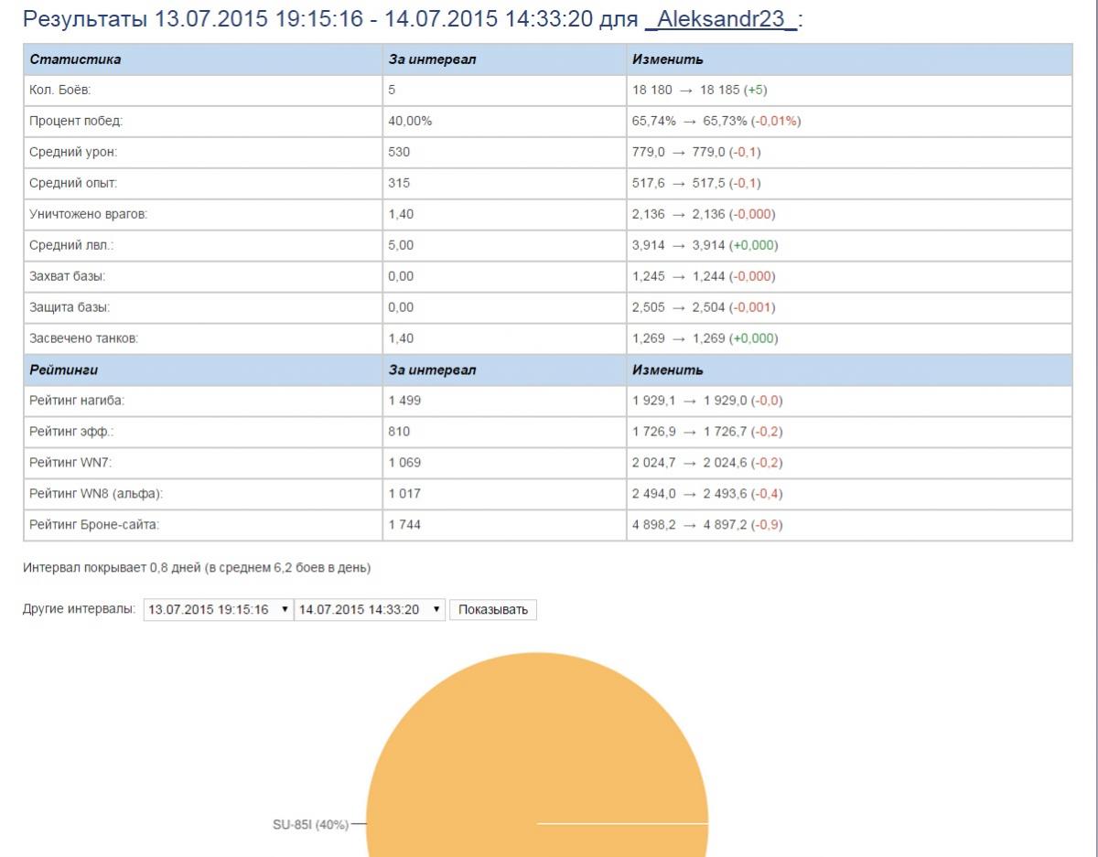The image size is (1098, 857).
Task: Click the change cell 65,74% → 65,73%
Action: point(716,121)
